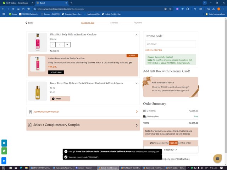
Task: Go back using the browser back arrow
Action: click(3, 9)
